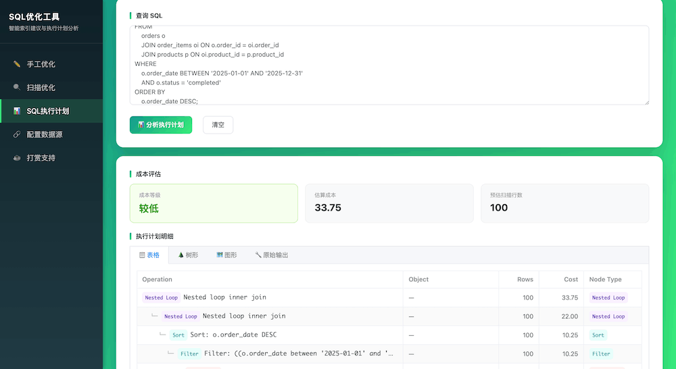Open the 手工优化 menu item
Image resolution: width=676 pixels, height=369 pixels.
point(52,64)
